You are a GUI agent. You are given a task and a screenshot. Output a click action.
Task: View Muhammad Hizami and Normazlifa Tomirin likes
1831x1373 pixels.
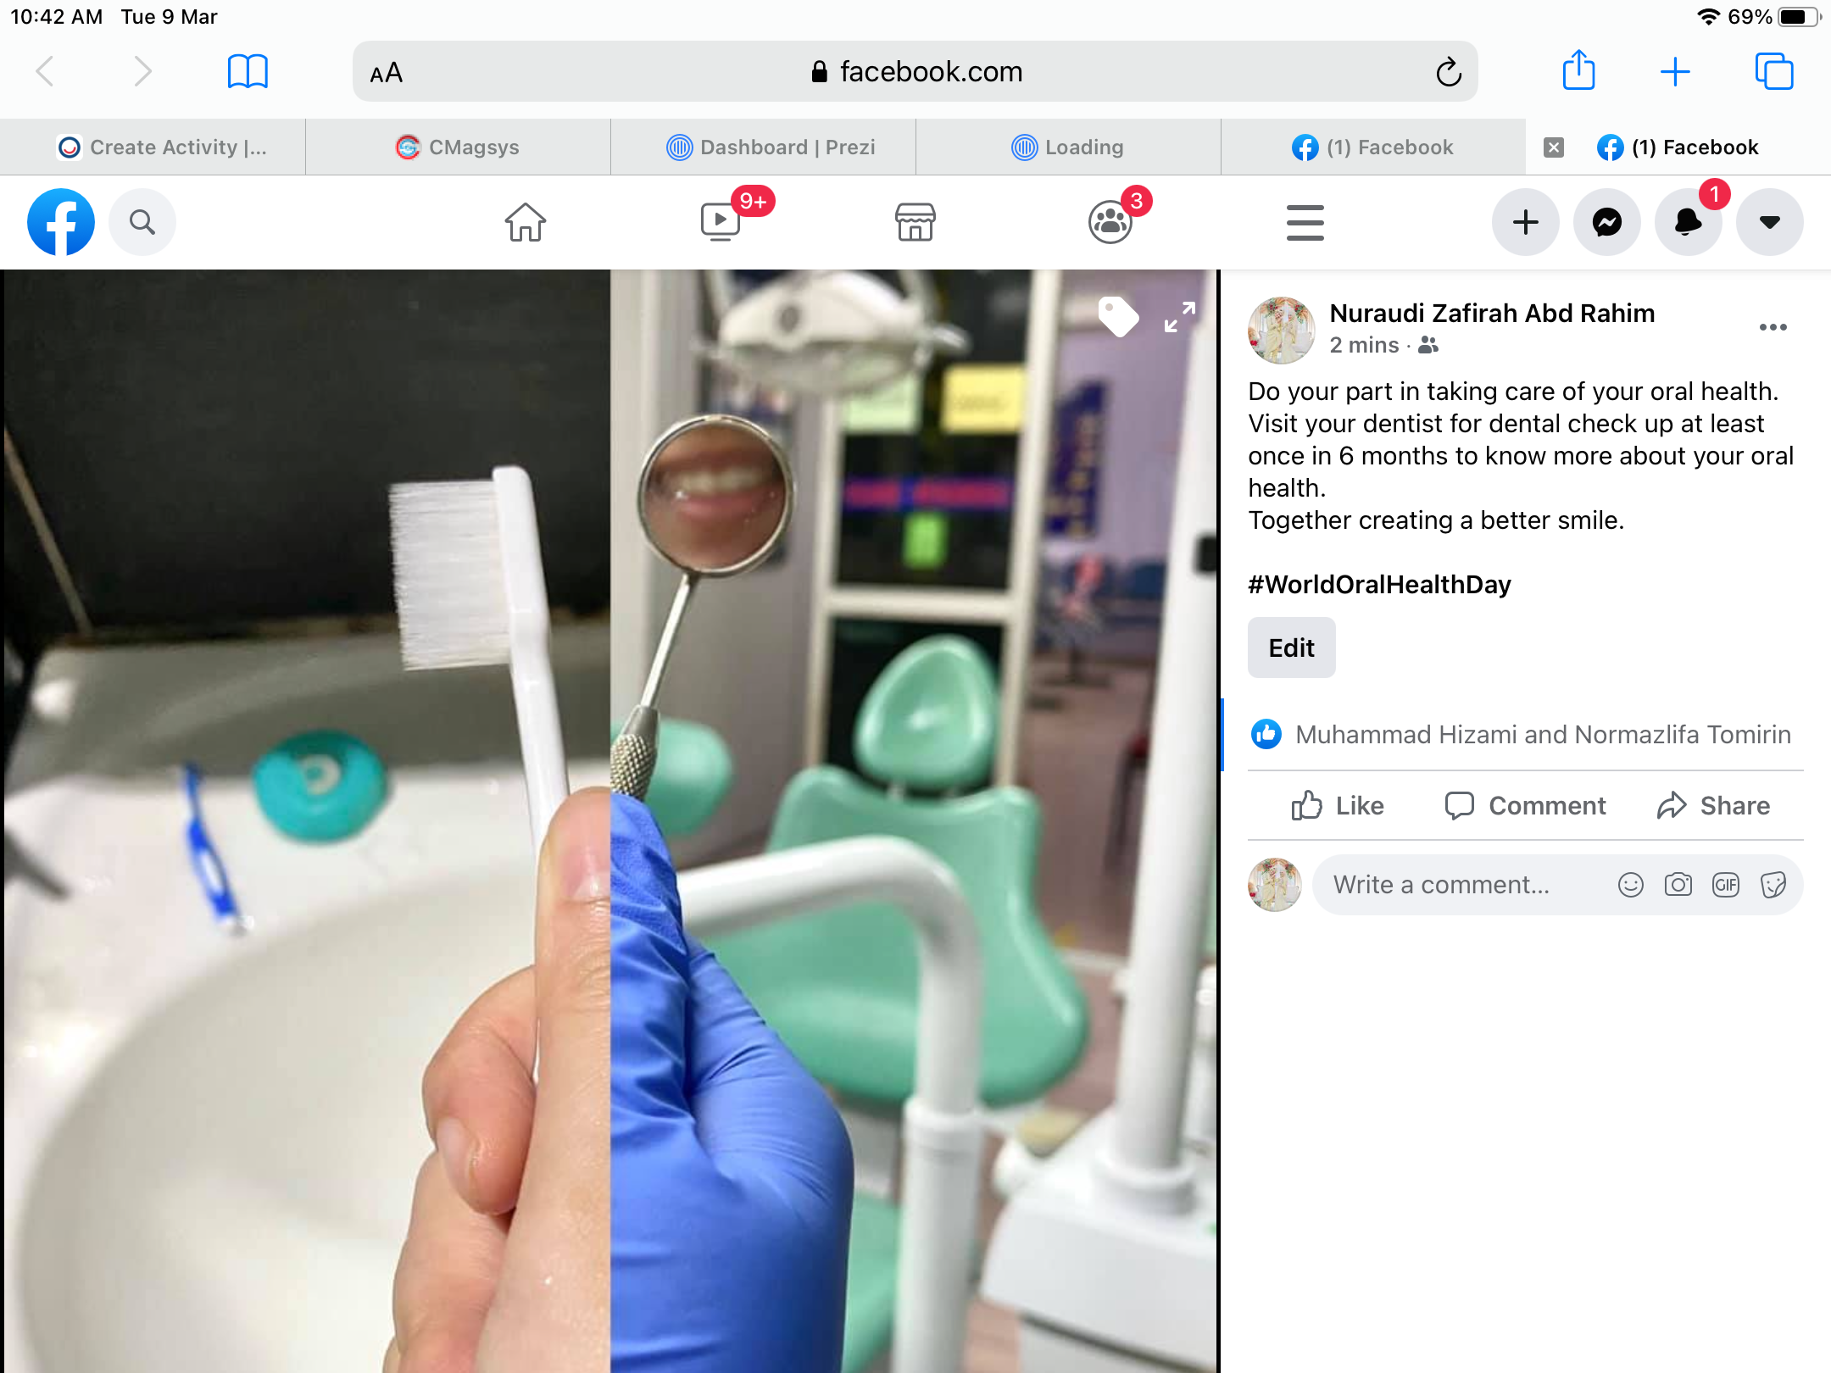pos(1543,735)
